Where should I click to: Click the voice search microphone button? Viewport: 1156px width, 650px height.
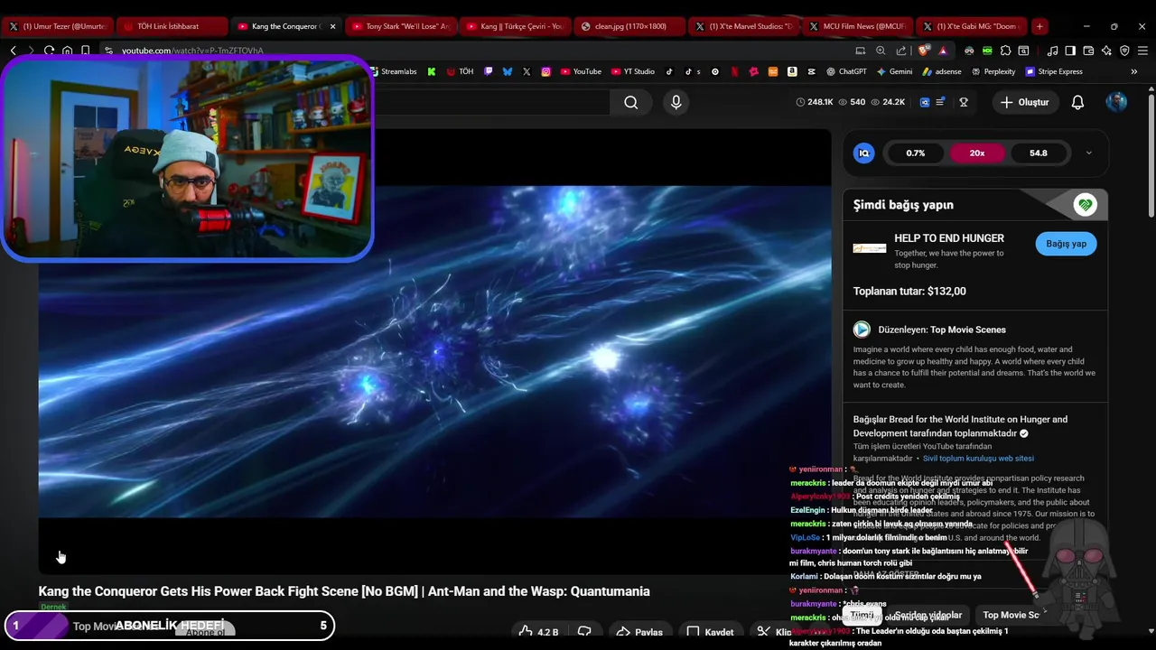point(676,102)
